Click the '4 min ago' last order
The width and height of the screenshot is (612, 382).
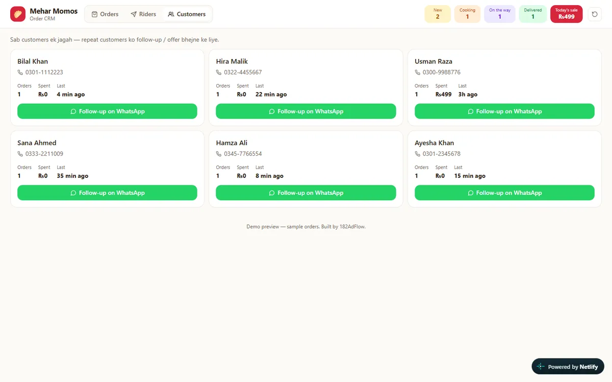tap(71, 94)
